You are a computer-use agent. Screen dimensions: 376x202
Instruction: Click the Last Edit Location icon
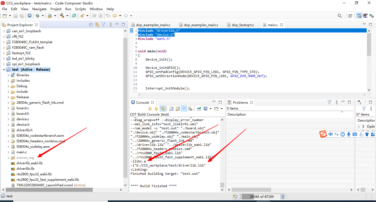point(108,16)
